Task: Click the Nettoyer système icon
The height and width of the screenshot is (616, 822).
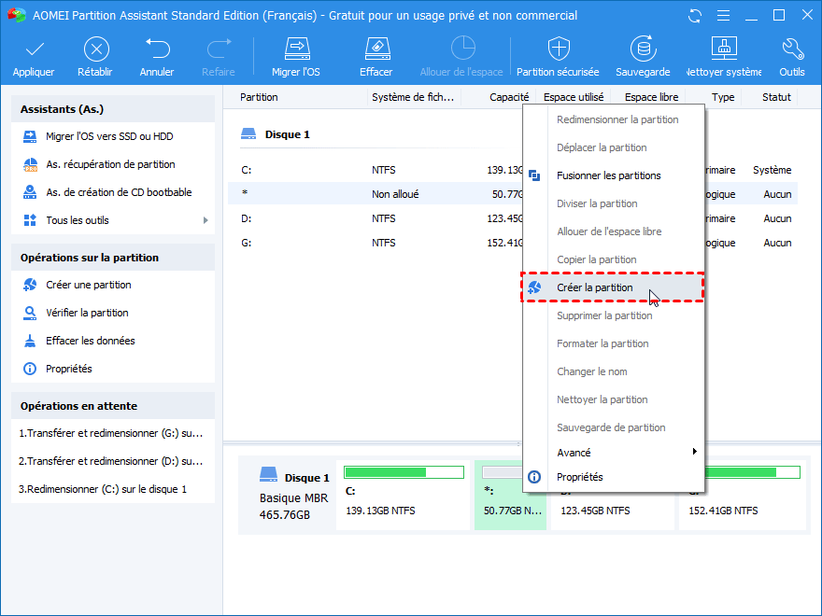Action: click(x=724, y=49)
